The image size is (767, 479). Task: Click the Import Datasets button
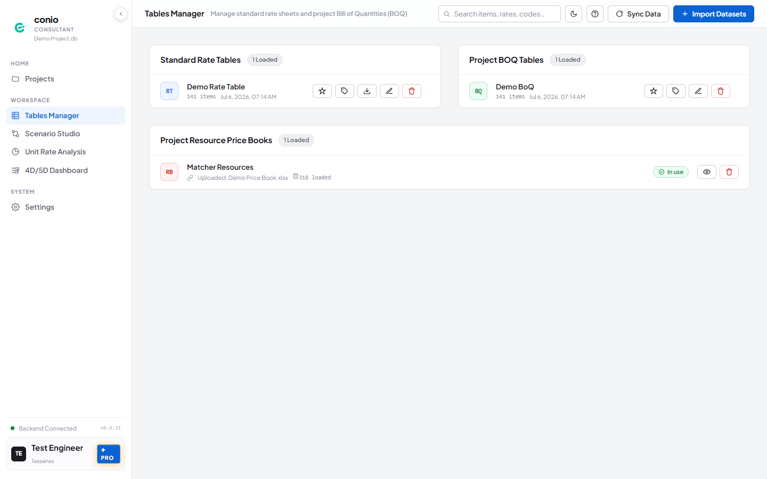[714, 14]
